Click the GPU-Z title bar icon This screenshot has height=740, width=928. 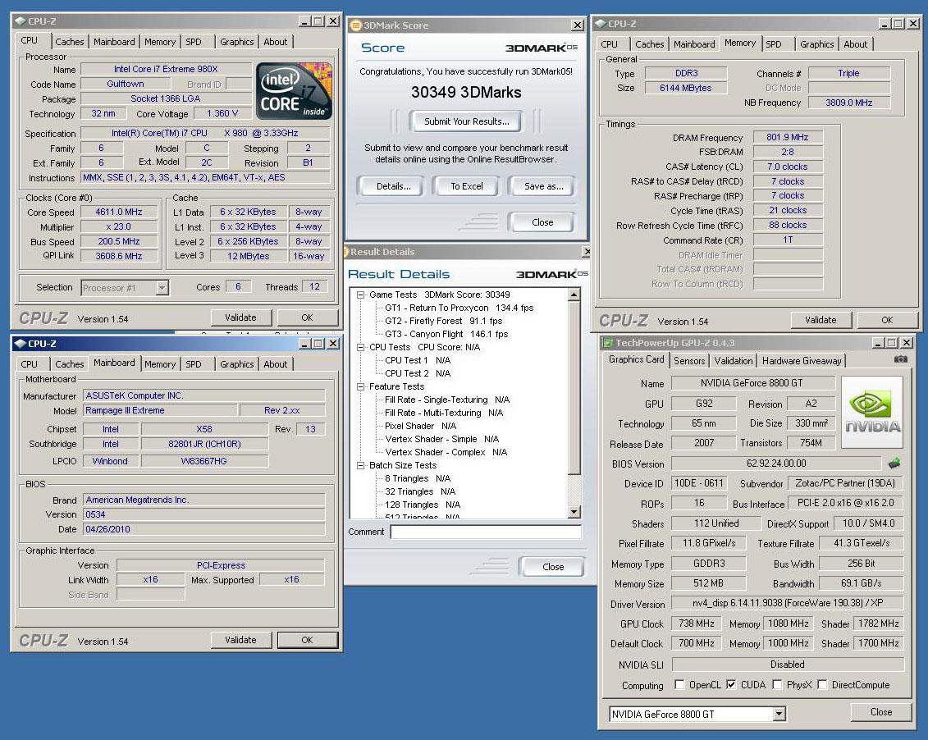[x=606, y=342]
